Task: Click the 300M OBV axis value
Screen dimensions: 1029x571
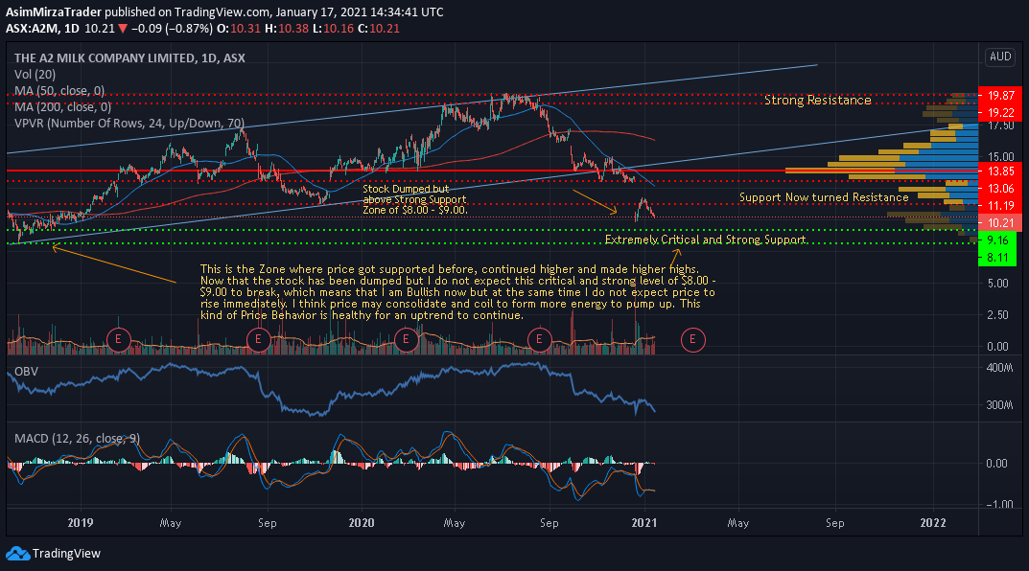Action: pyautogui.click(x=999, y=405)
